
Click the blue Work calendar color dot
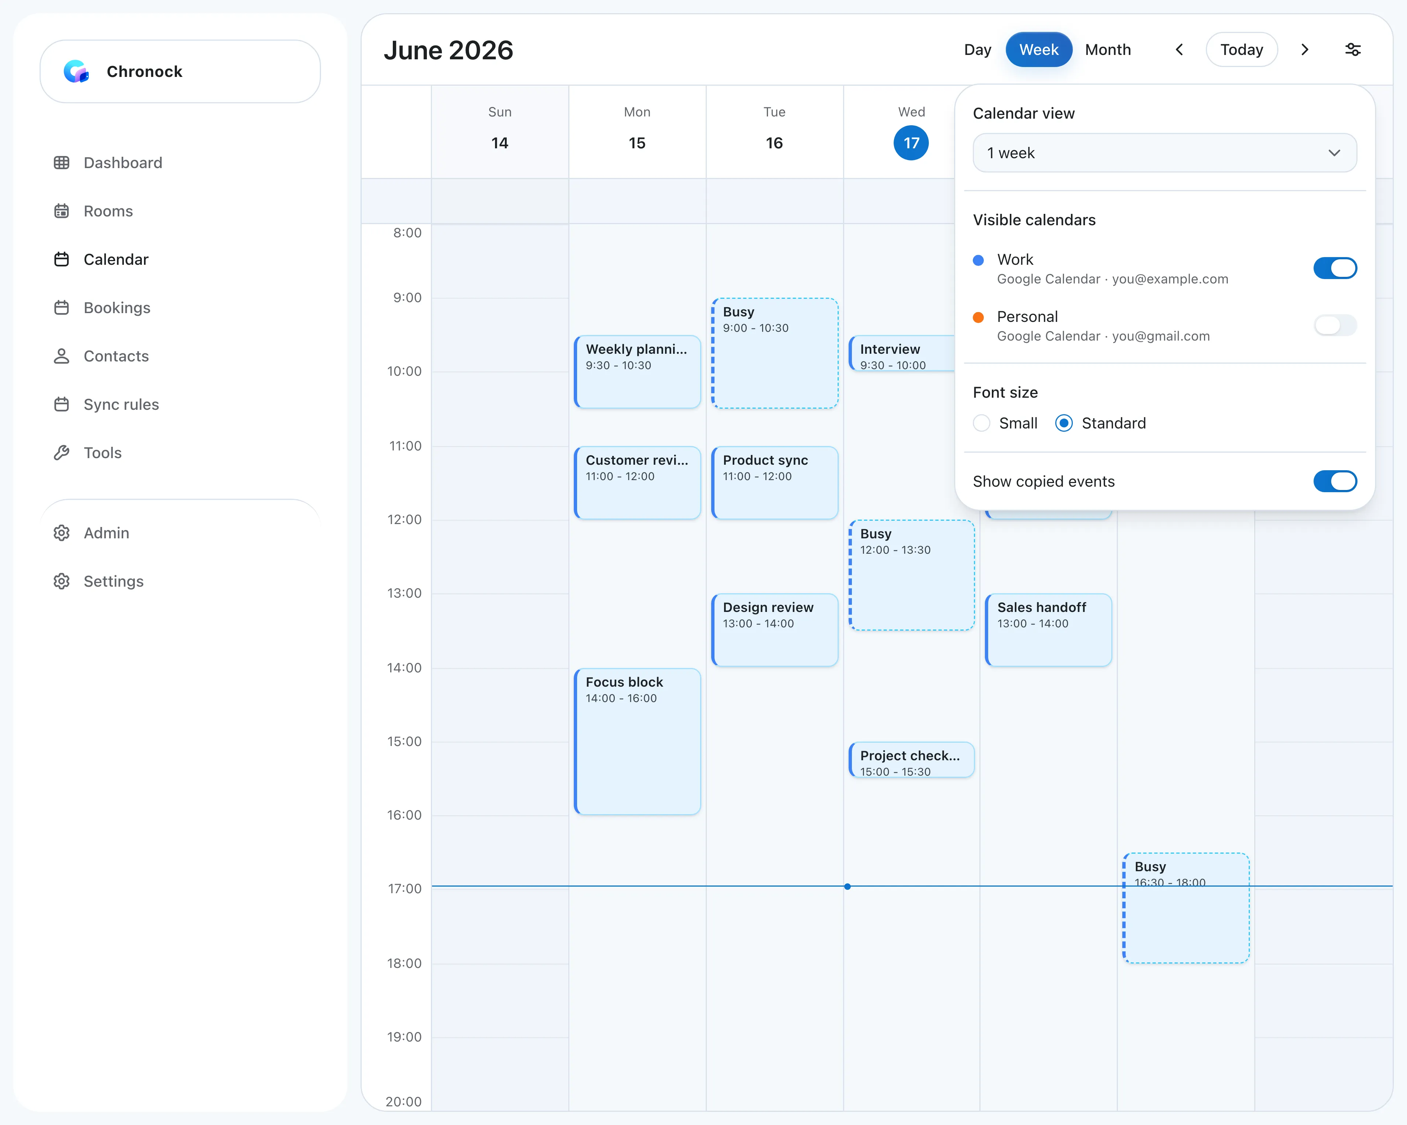click(x=978, y=260)
